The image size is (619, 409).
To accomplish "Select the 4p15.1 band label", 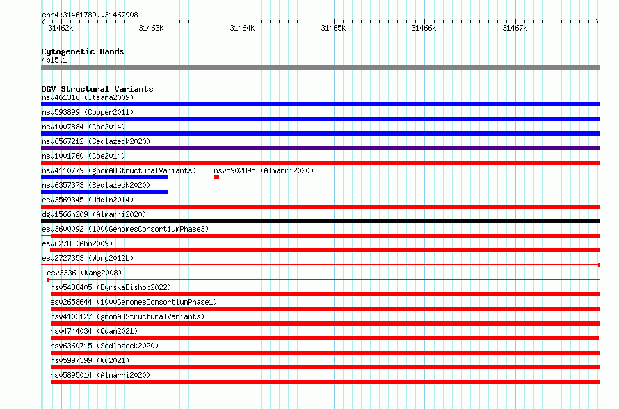I will point(54,60).
